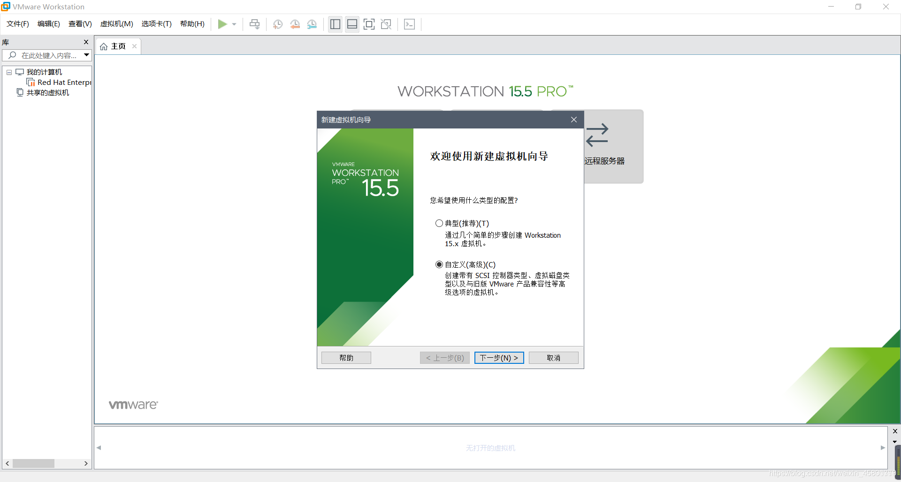This screenshot has height=482, width=901.
Task: Click the Unity mode icon
Action: coord(386,24)
